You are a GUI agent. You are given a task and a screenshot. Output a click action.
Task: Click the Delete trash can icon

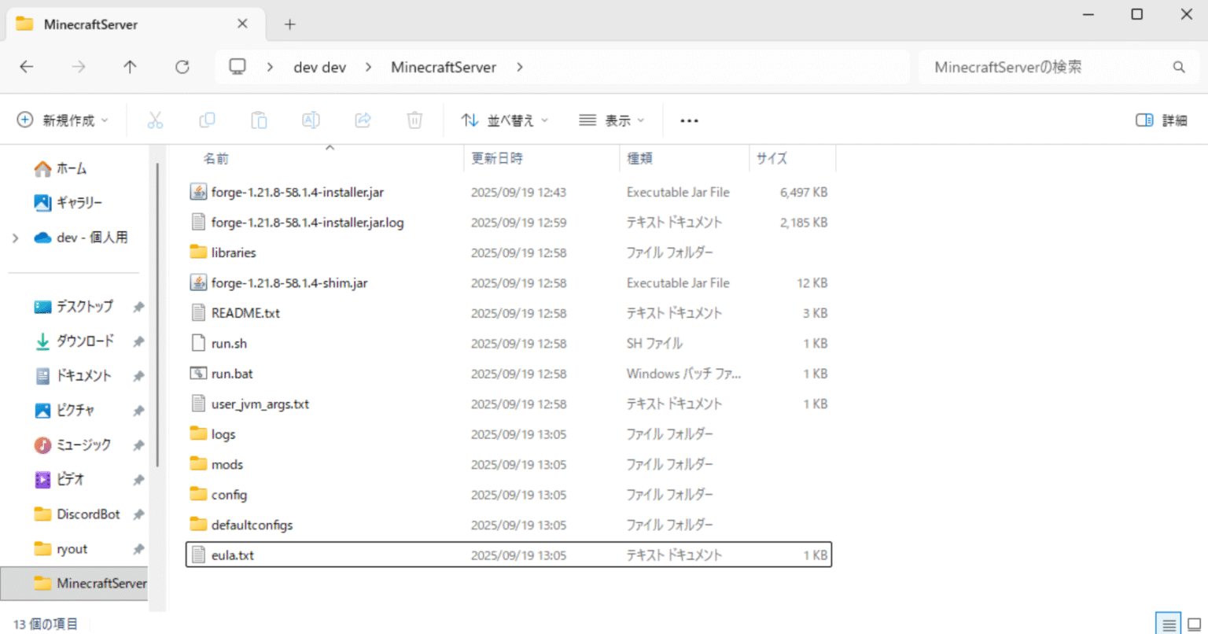[x=414, y=120]
